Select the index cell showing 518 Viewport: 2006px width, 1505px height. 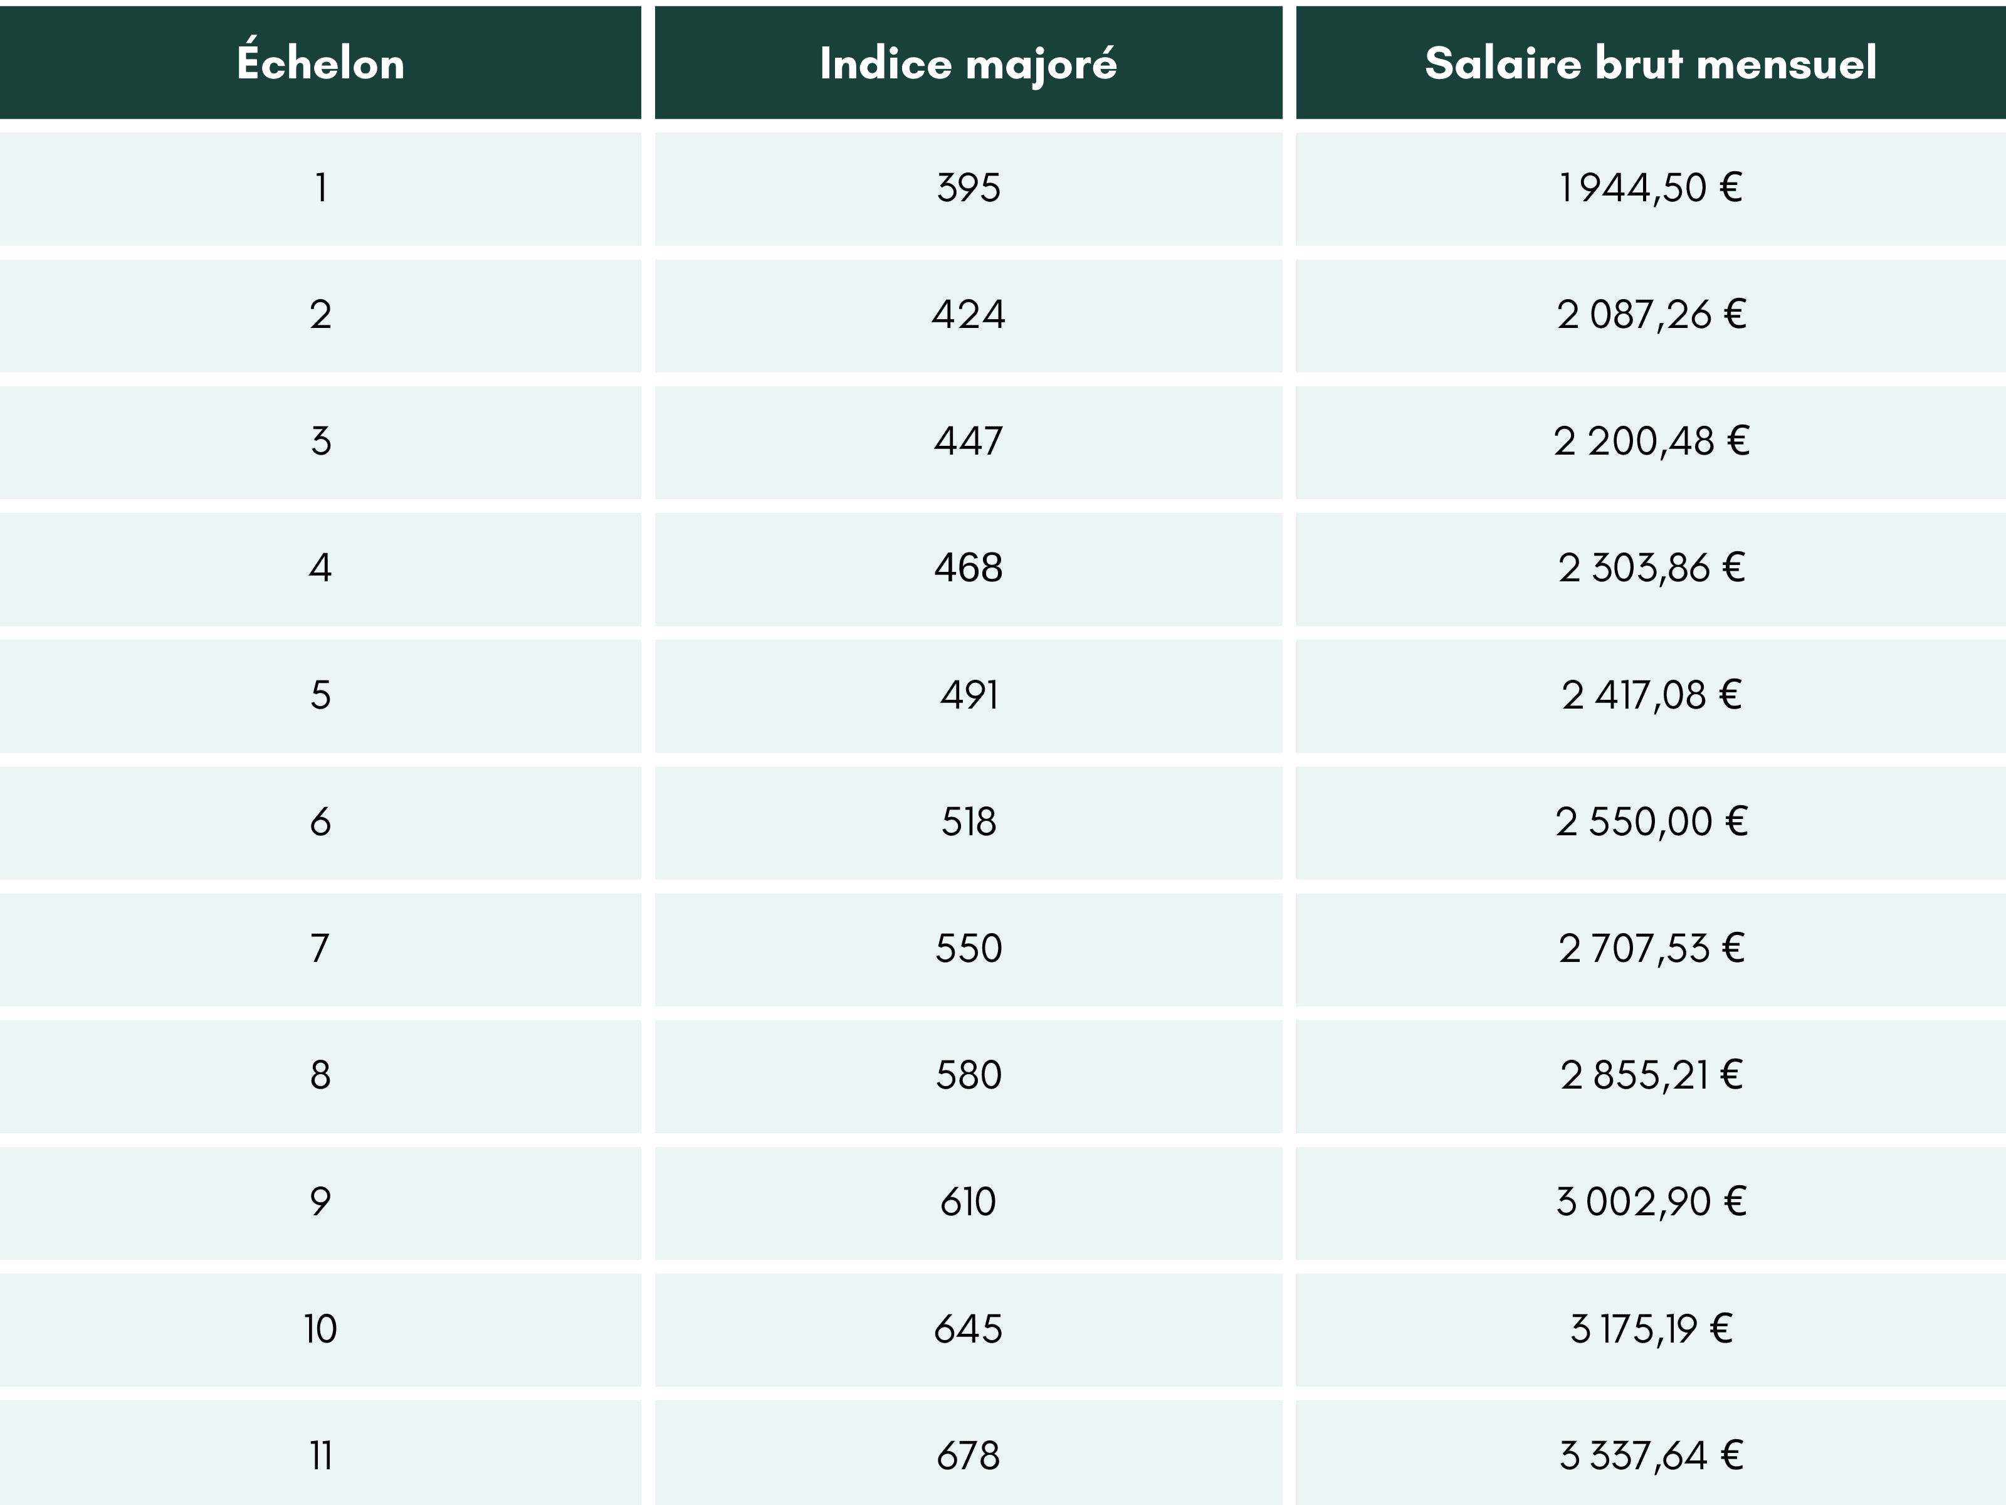(968, 822)
